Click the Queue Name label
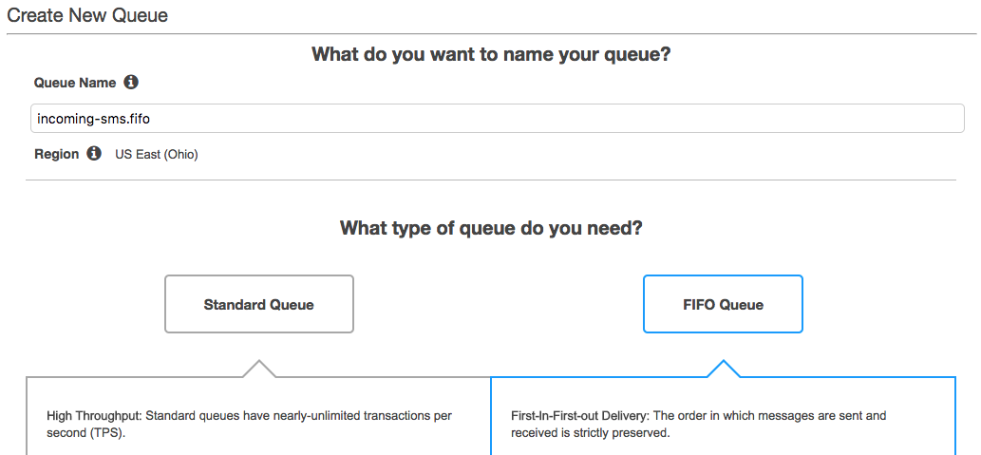This screenshot has height=455, width=981. coord(75,83)
